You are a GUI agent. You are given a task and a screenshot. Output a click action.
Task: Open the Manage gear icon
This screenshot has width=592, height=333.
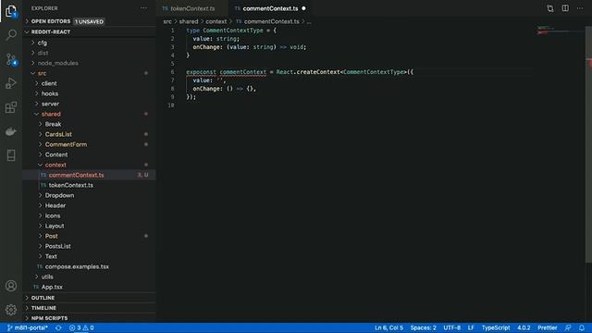pos(11,310)
